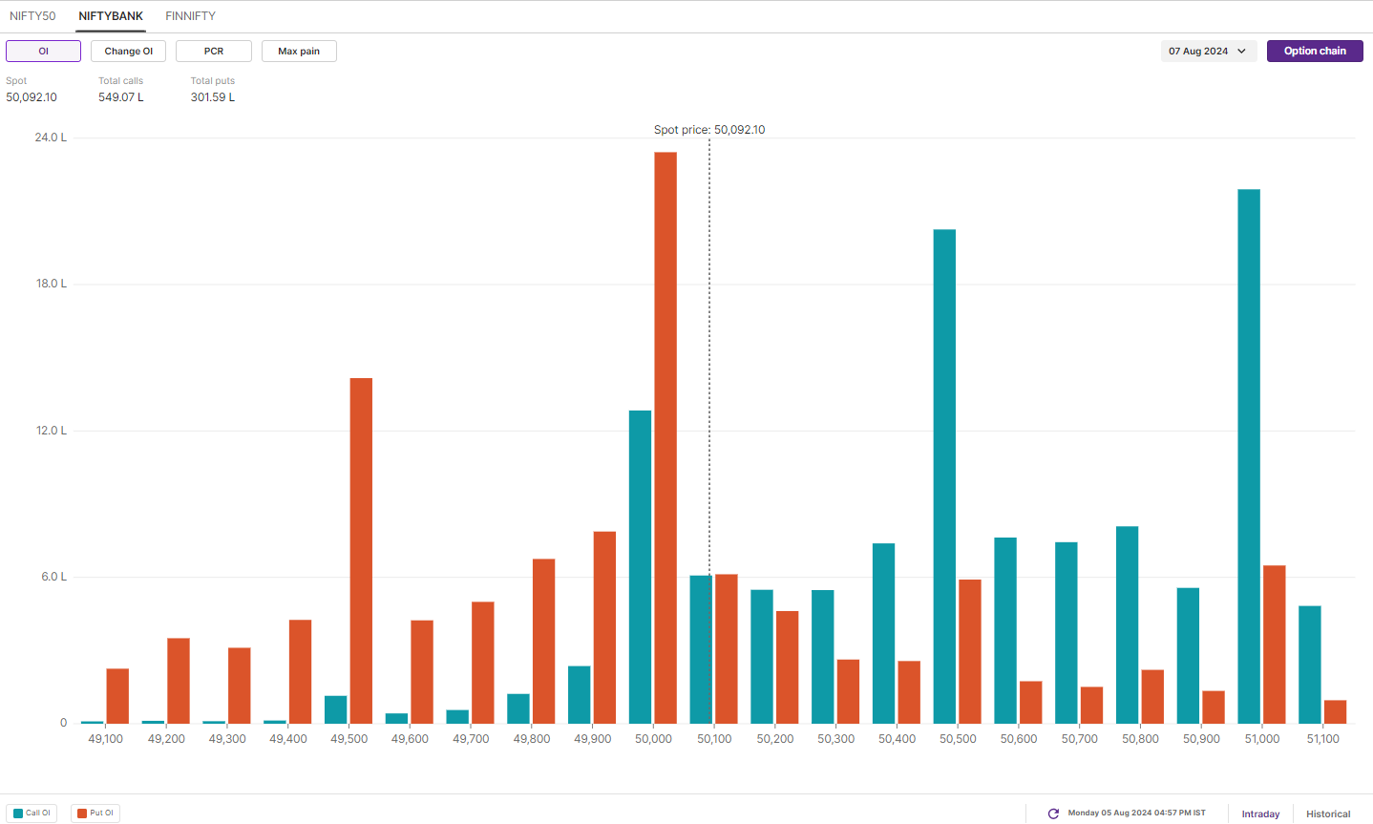Click the 50,200 strike put OI bar
This screenshot has width=1373, height=824.
point(787,667)
